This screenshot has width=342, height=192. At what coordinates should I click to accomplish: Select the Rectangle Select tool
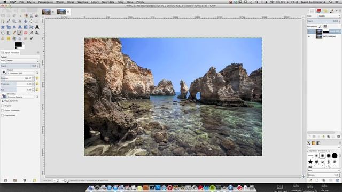[x=3, y=15]
